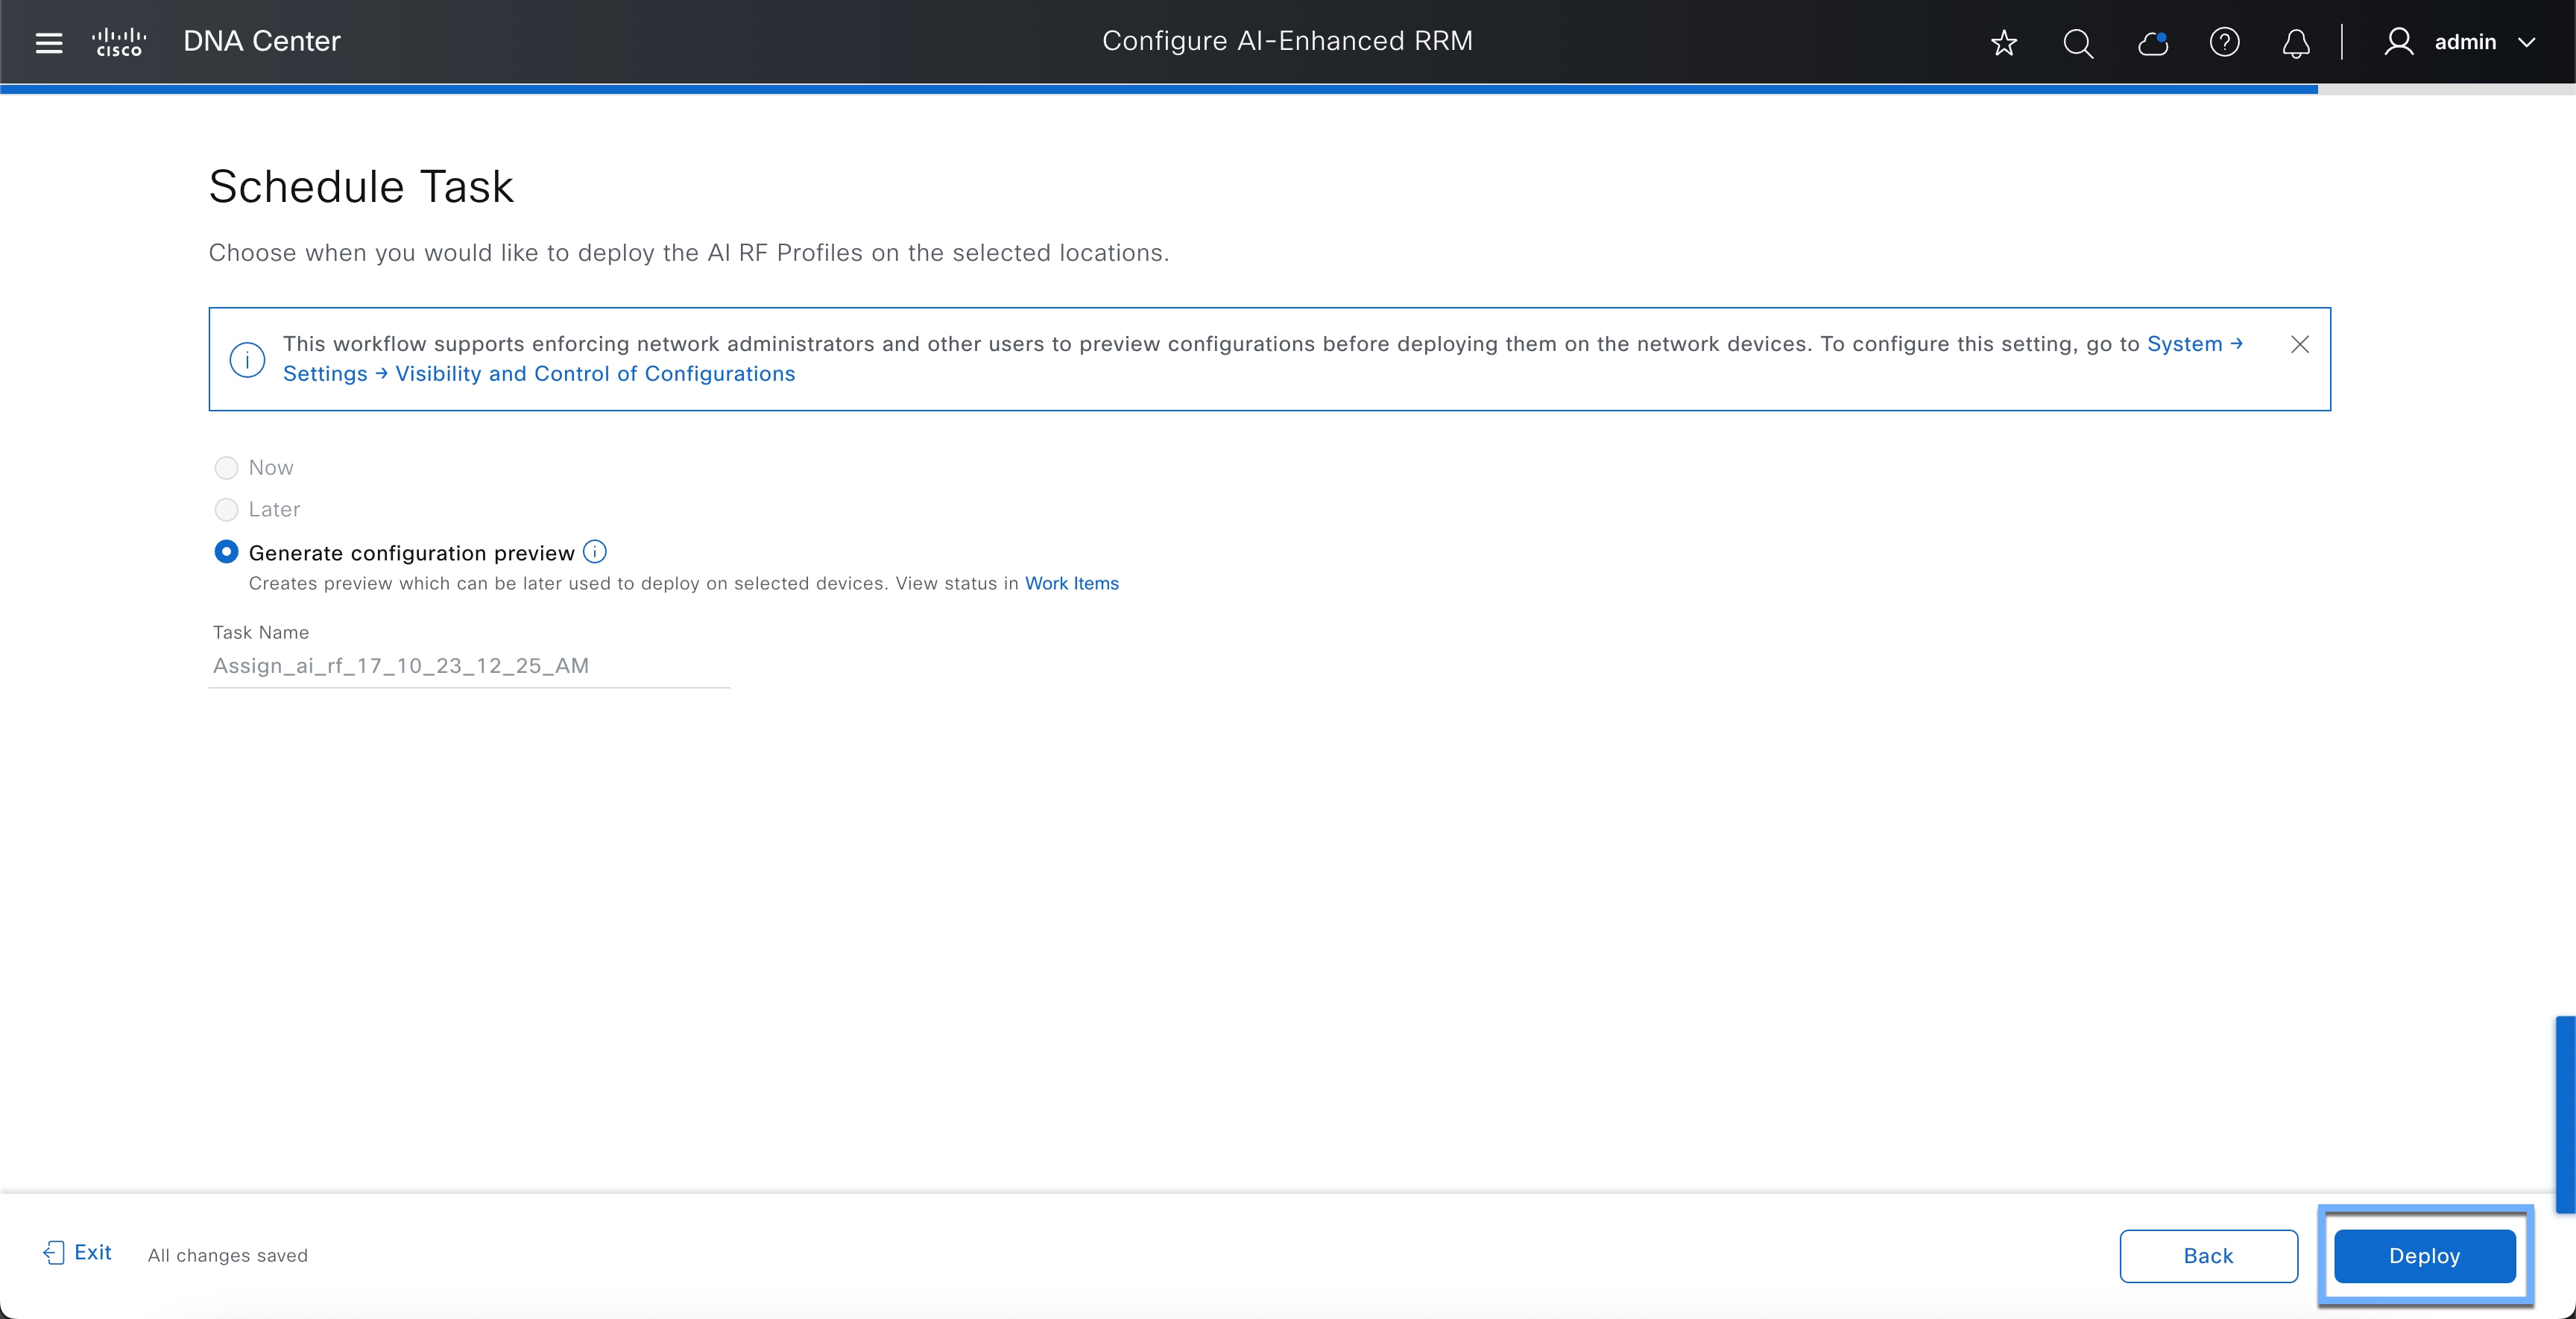Select the Later radio button
2576x1319 pixels.
coord(226,510)
